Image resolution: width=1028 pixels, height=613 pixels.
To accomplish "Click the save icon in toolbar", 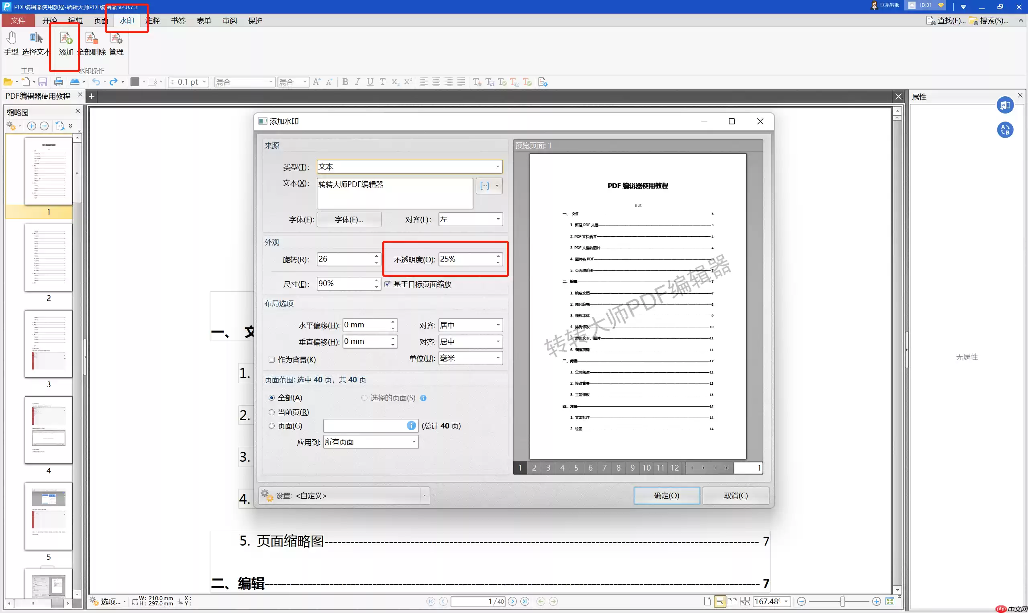I will pyautogui.click(x=43, y=82).
